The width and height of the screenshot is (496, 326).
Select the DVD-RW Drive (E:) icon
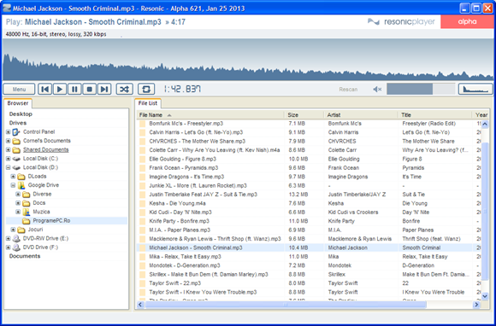16,239
